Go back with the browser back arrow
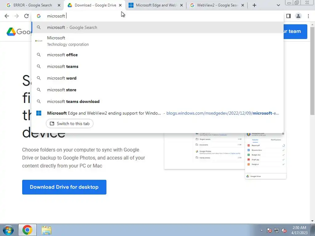Viewport: 315px width, 236px height. click(x=7, y=16)
